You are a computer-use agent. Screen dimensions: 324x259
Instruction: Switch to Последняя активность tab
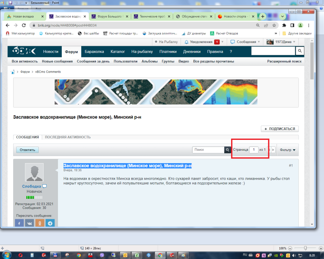tap(68, 137)
